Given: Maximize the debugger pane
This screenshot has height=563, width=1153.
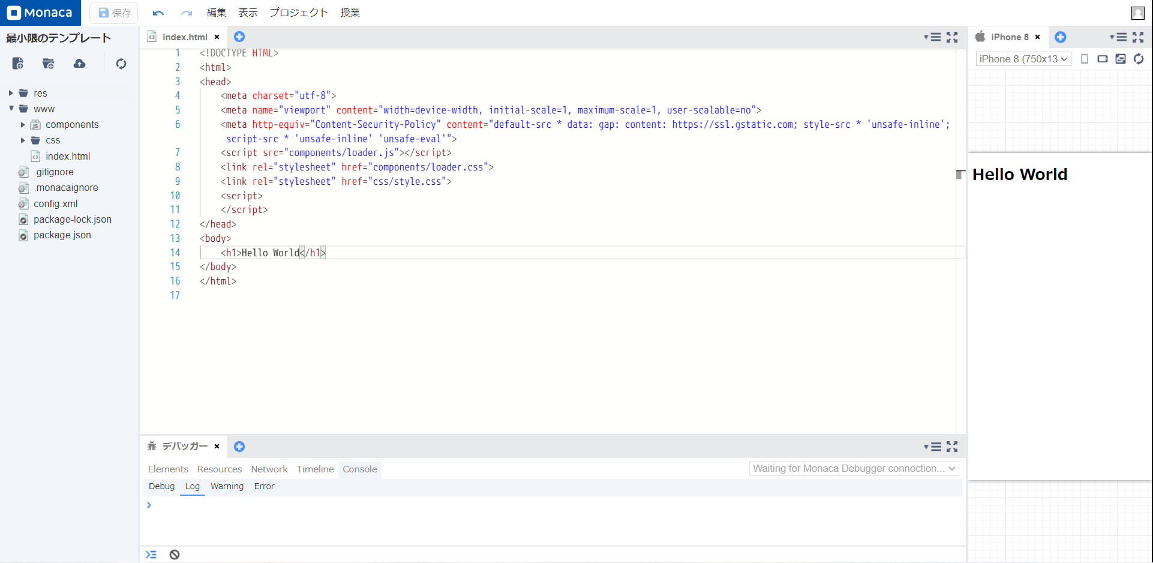Looking at the screenshot, I should click(952, 446).
